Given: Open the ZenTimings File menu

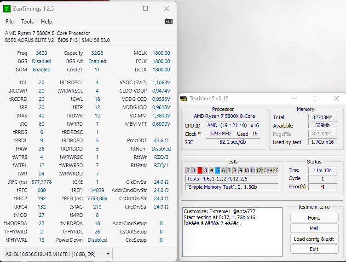Looking at the screenshot, I should (x=10, y=22).
